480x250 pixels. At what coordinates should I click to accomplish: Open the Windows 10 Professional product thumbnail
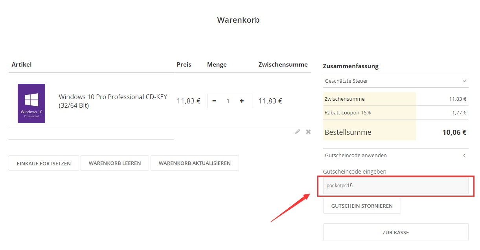31,103
